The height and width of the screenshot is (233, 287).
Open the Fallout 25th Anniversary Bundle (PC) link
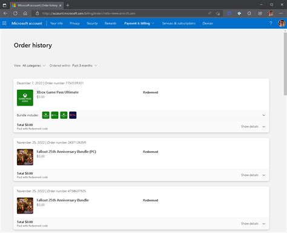click(x=66, y=152)
